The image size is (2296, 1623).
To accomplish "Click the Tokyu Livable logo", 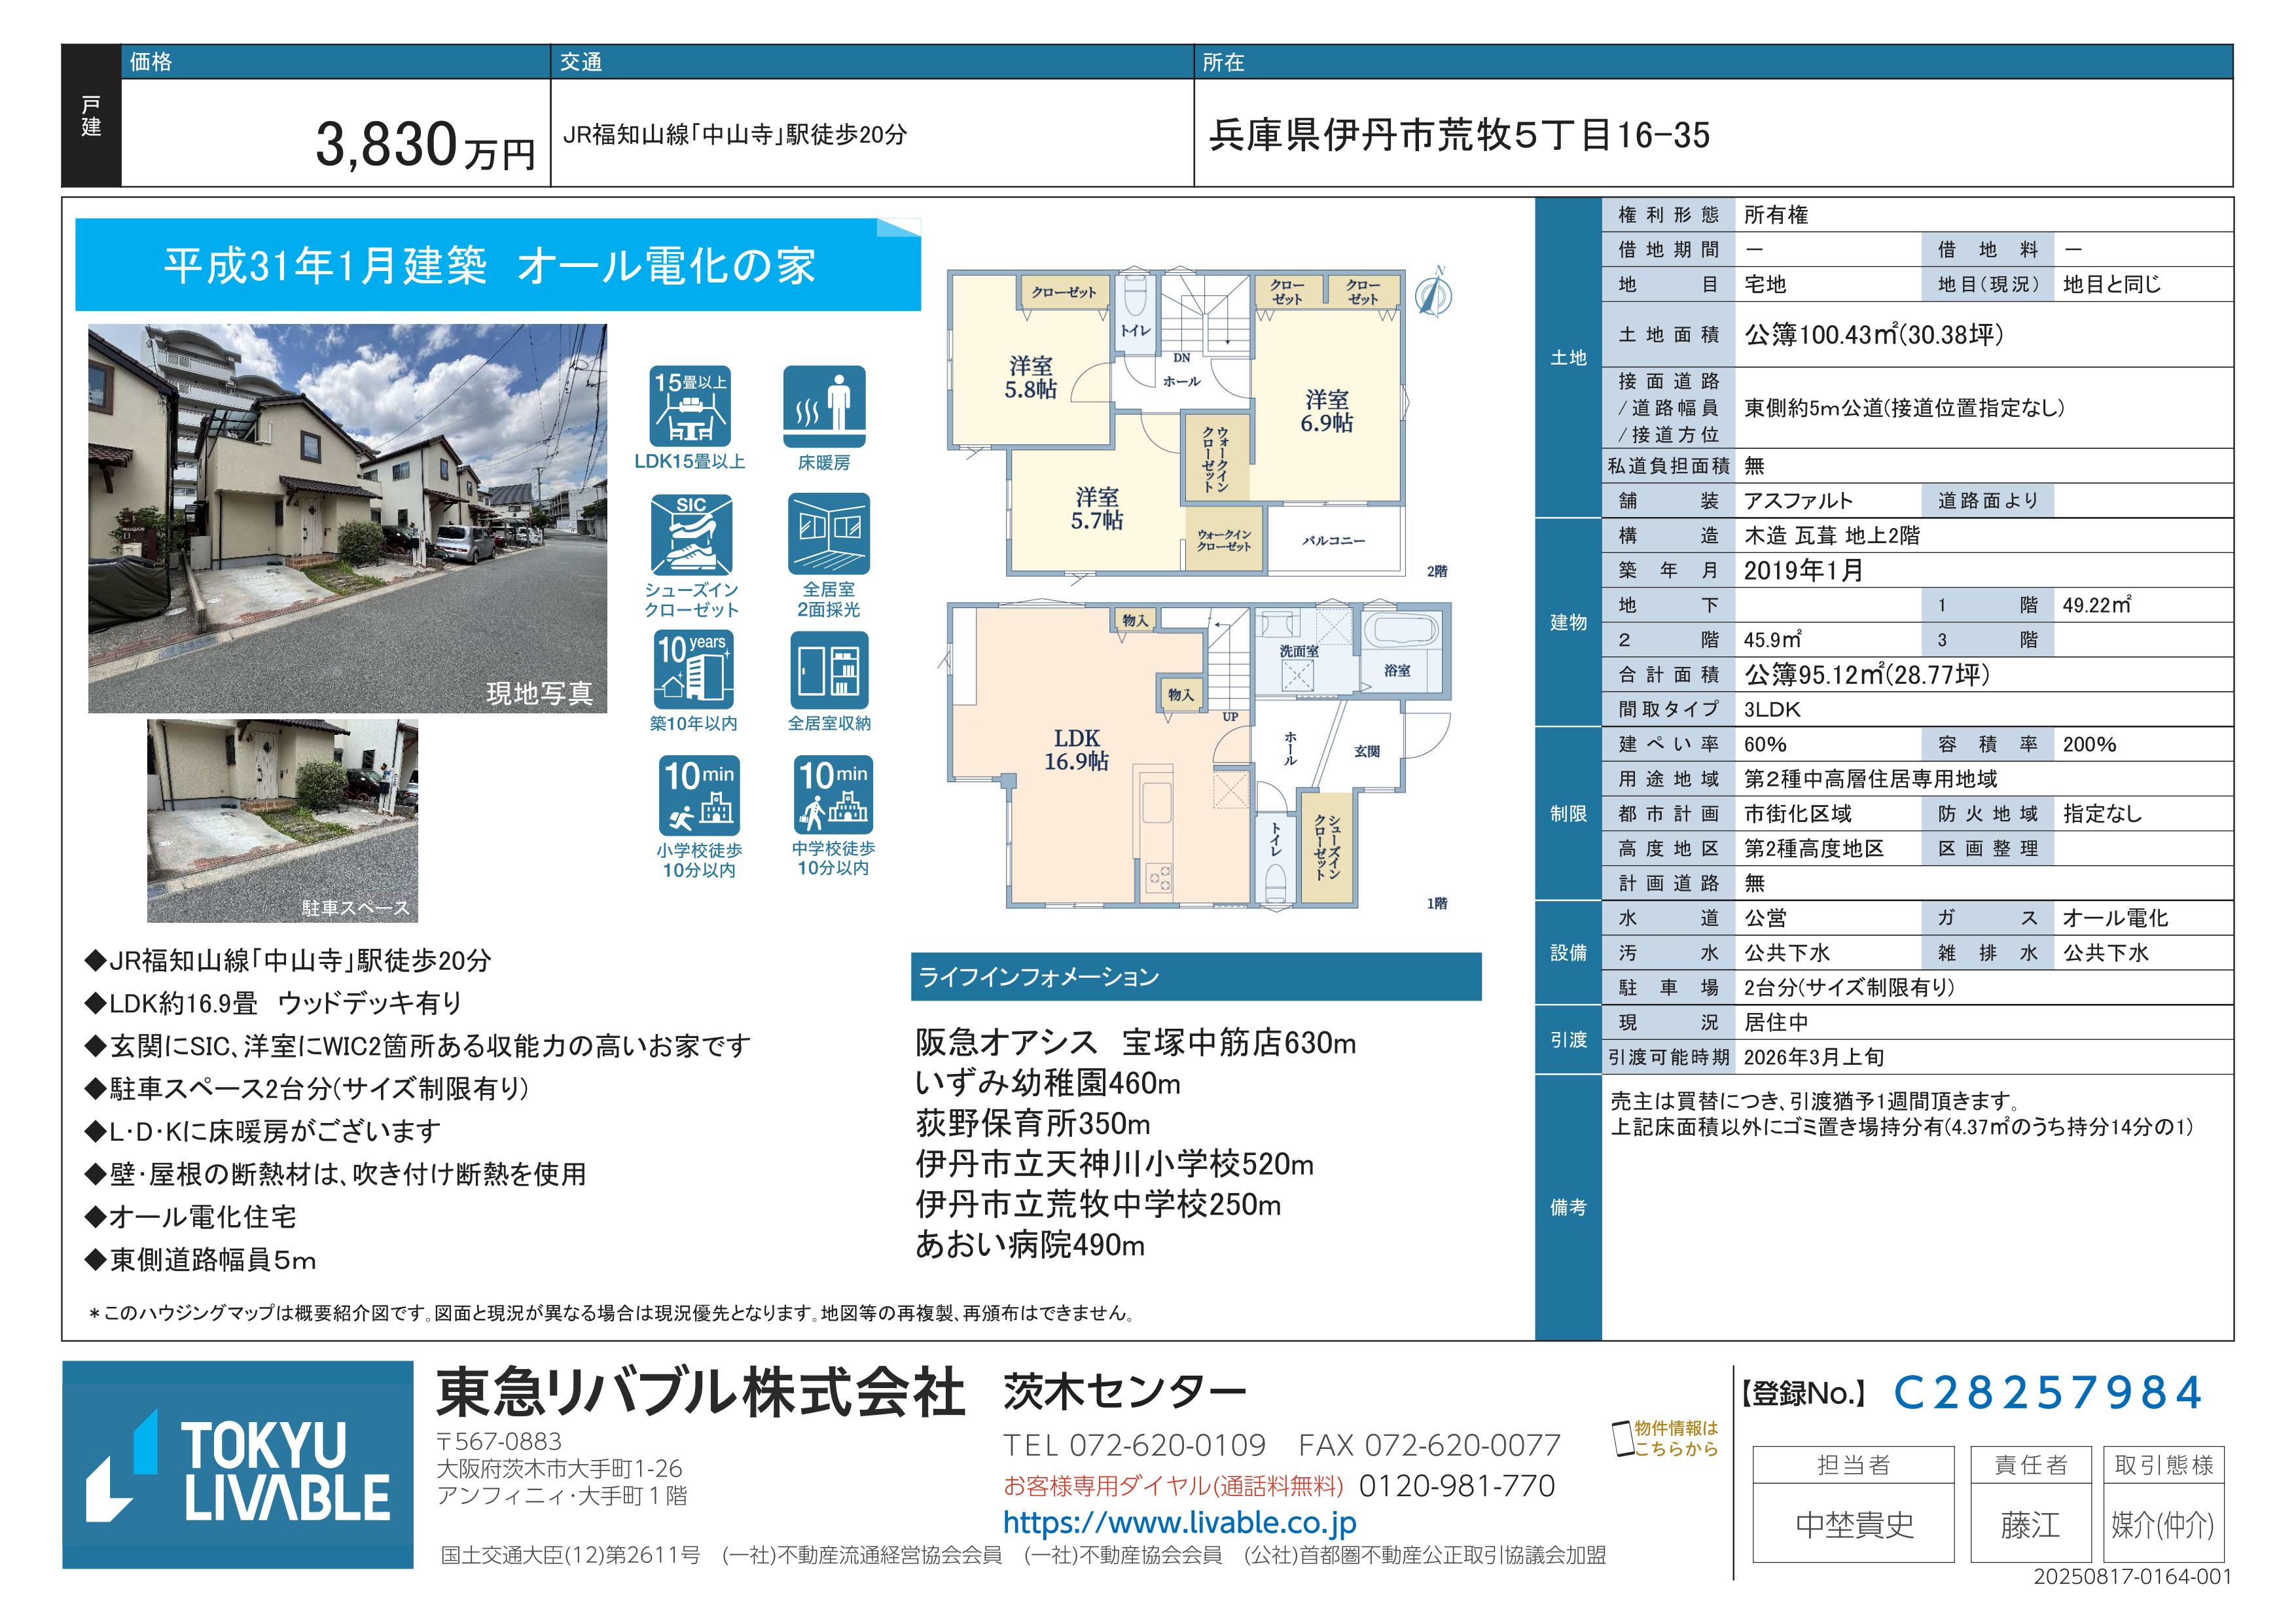I will tap(238, 1464).
